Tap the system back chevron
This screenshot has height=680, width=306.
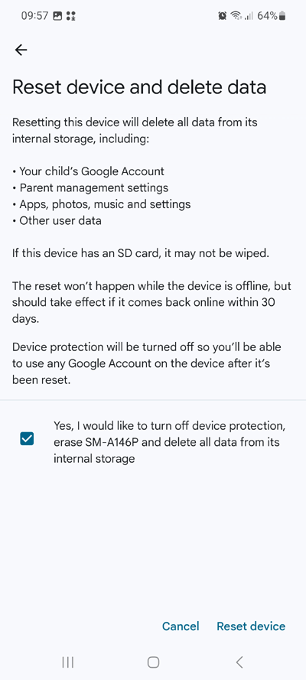239,662
